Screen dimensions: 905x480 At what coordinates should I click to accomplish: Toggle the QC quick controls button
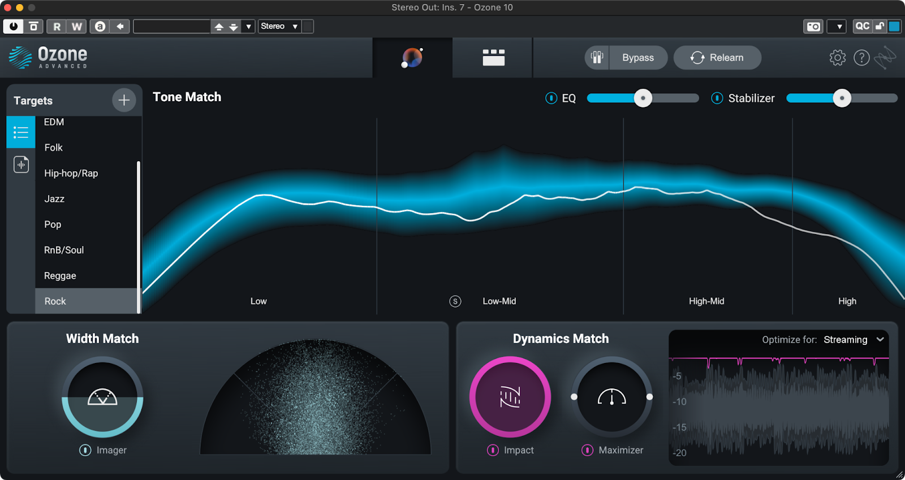862,27
